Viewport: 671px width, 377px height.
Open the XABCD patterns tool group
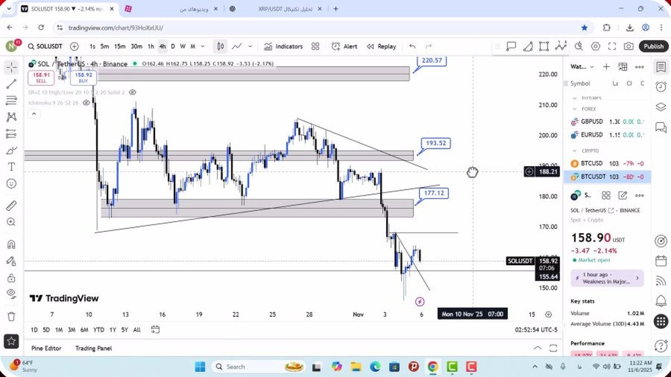pos(11,117)
